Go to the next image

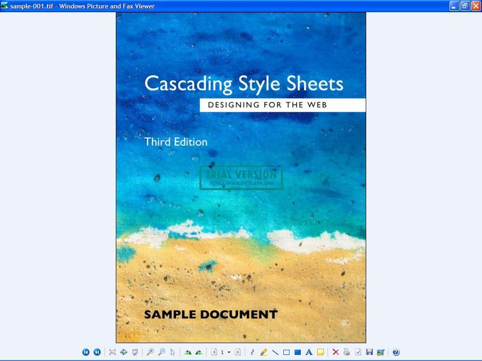point(97,352)
